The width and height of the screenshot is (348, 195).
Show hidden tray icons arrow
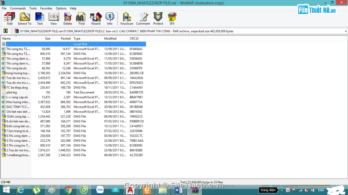point(282,190)
